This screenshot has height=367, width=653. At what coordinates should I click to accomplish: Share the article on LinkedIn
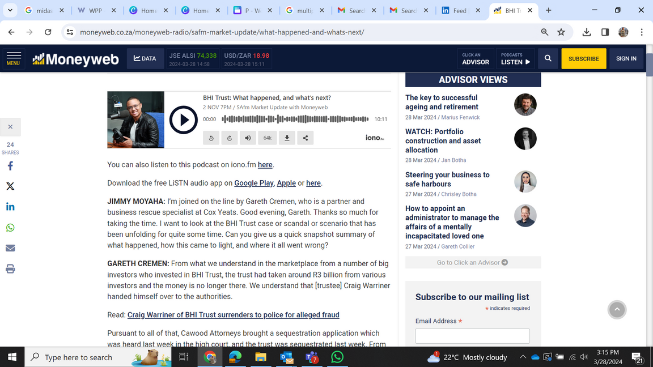click(x=10, y=207)
